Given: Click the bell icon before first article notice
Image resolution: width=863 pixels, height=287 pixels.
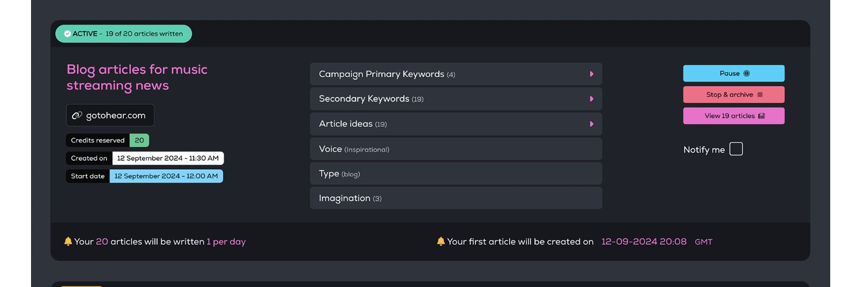Looking at the screenshot, I should [441, 242].
